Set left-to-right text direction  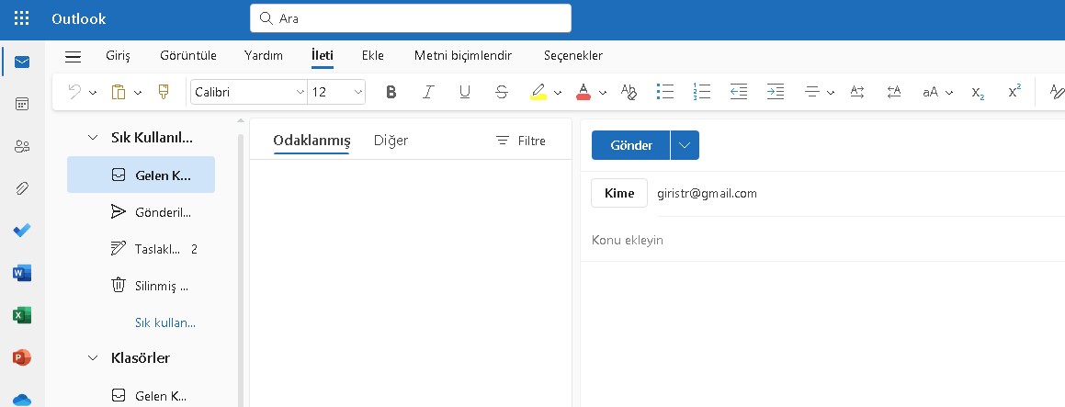pos(857,92)
